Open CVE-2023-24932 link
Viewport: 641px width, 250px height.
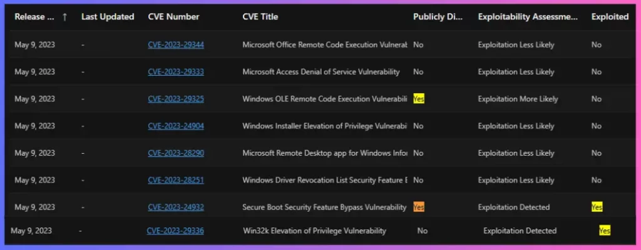[176, 207]
